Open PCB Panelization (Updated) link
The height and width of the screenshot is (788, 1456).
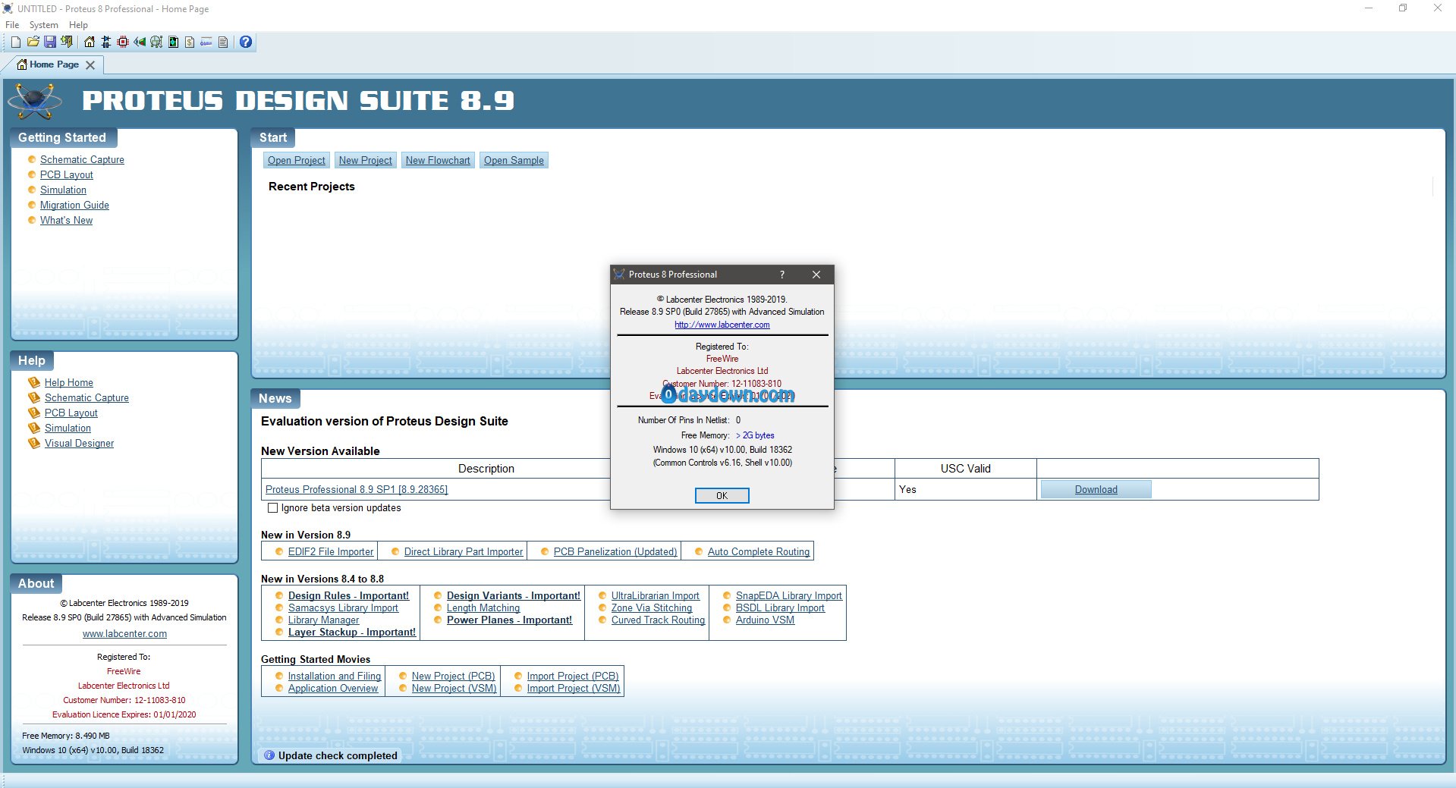point(615,552)
